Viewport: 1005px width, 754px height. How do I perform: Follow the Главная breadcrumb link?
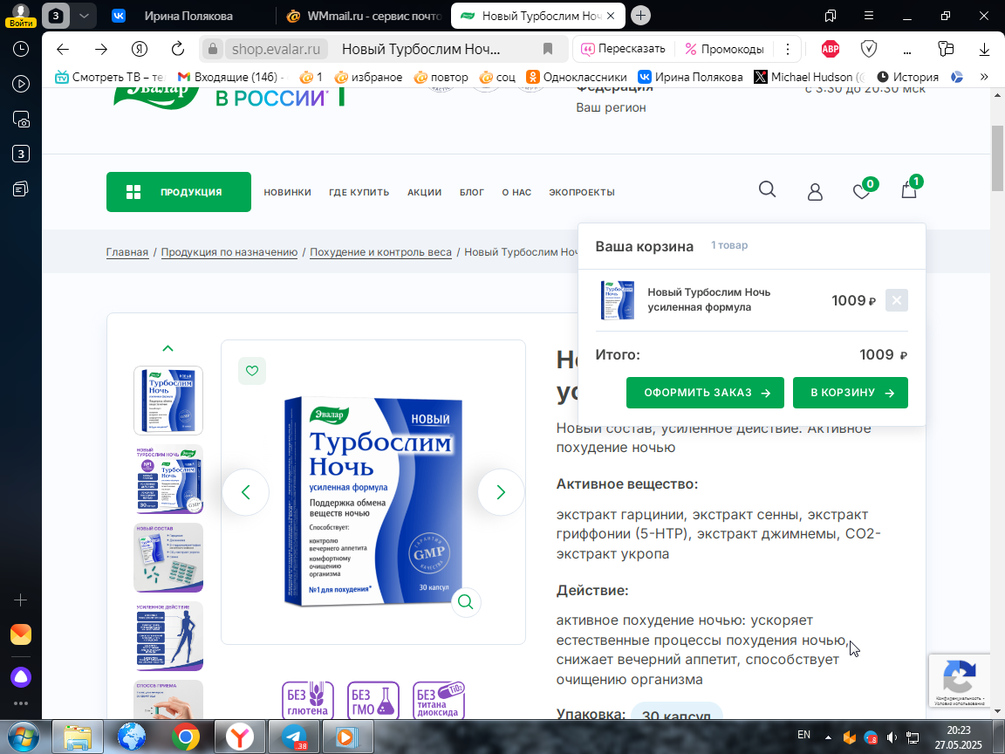point(126,252)
